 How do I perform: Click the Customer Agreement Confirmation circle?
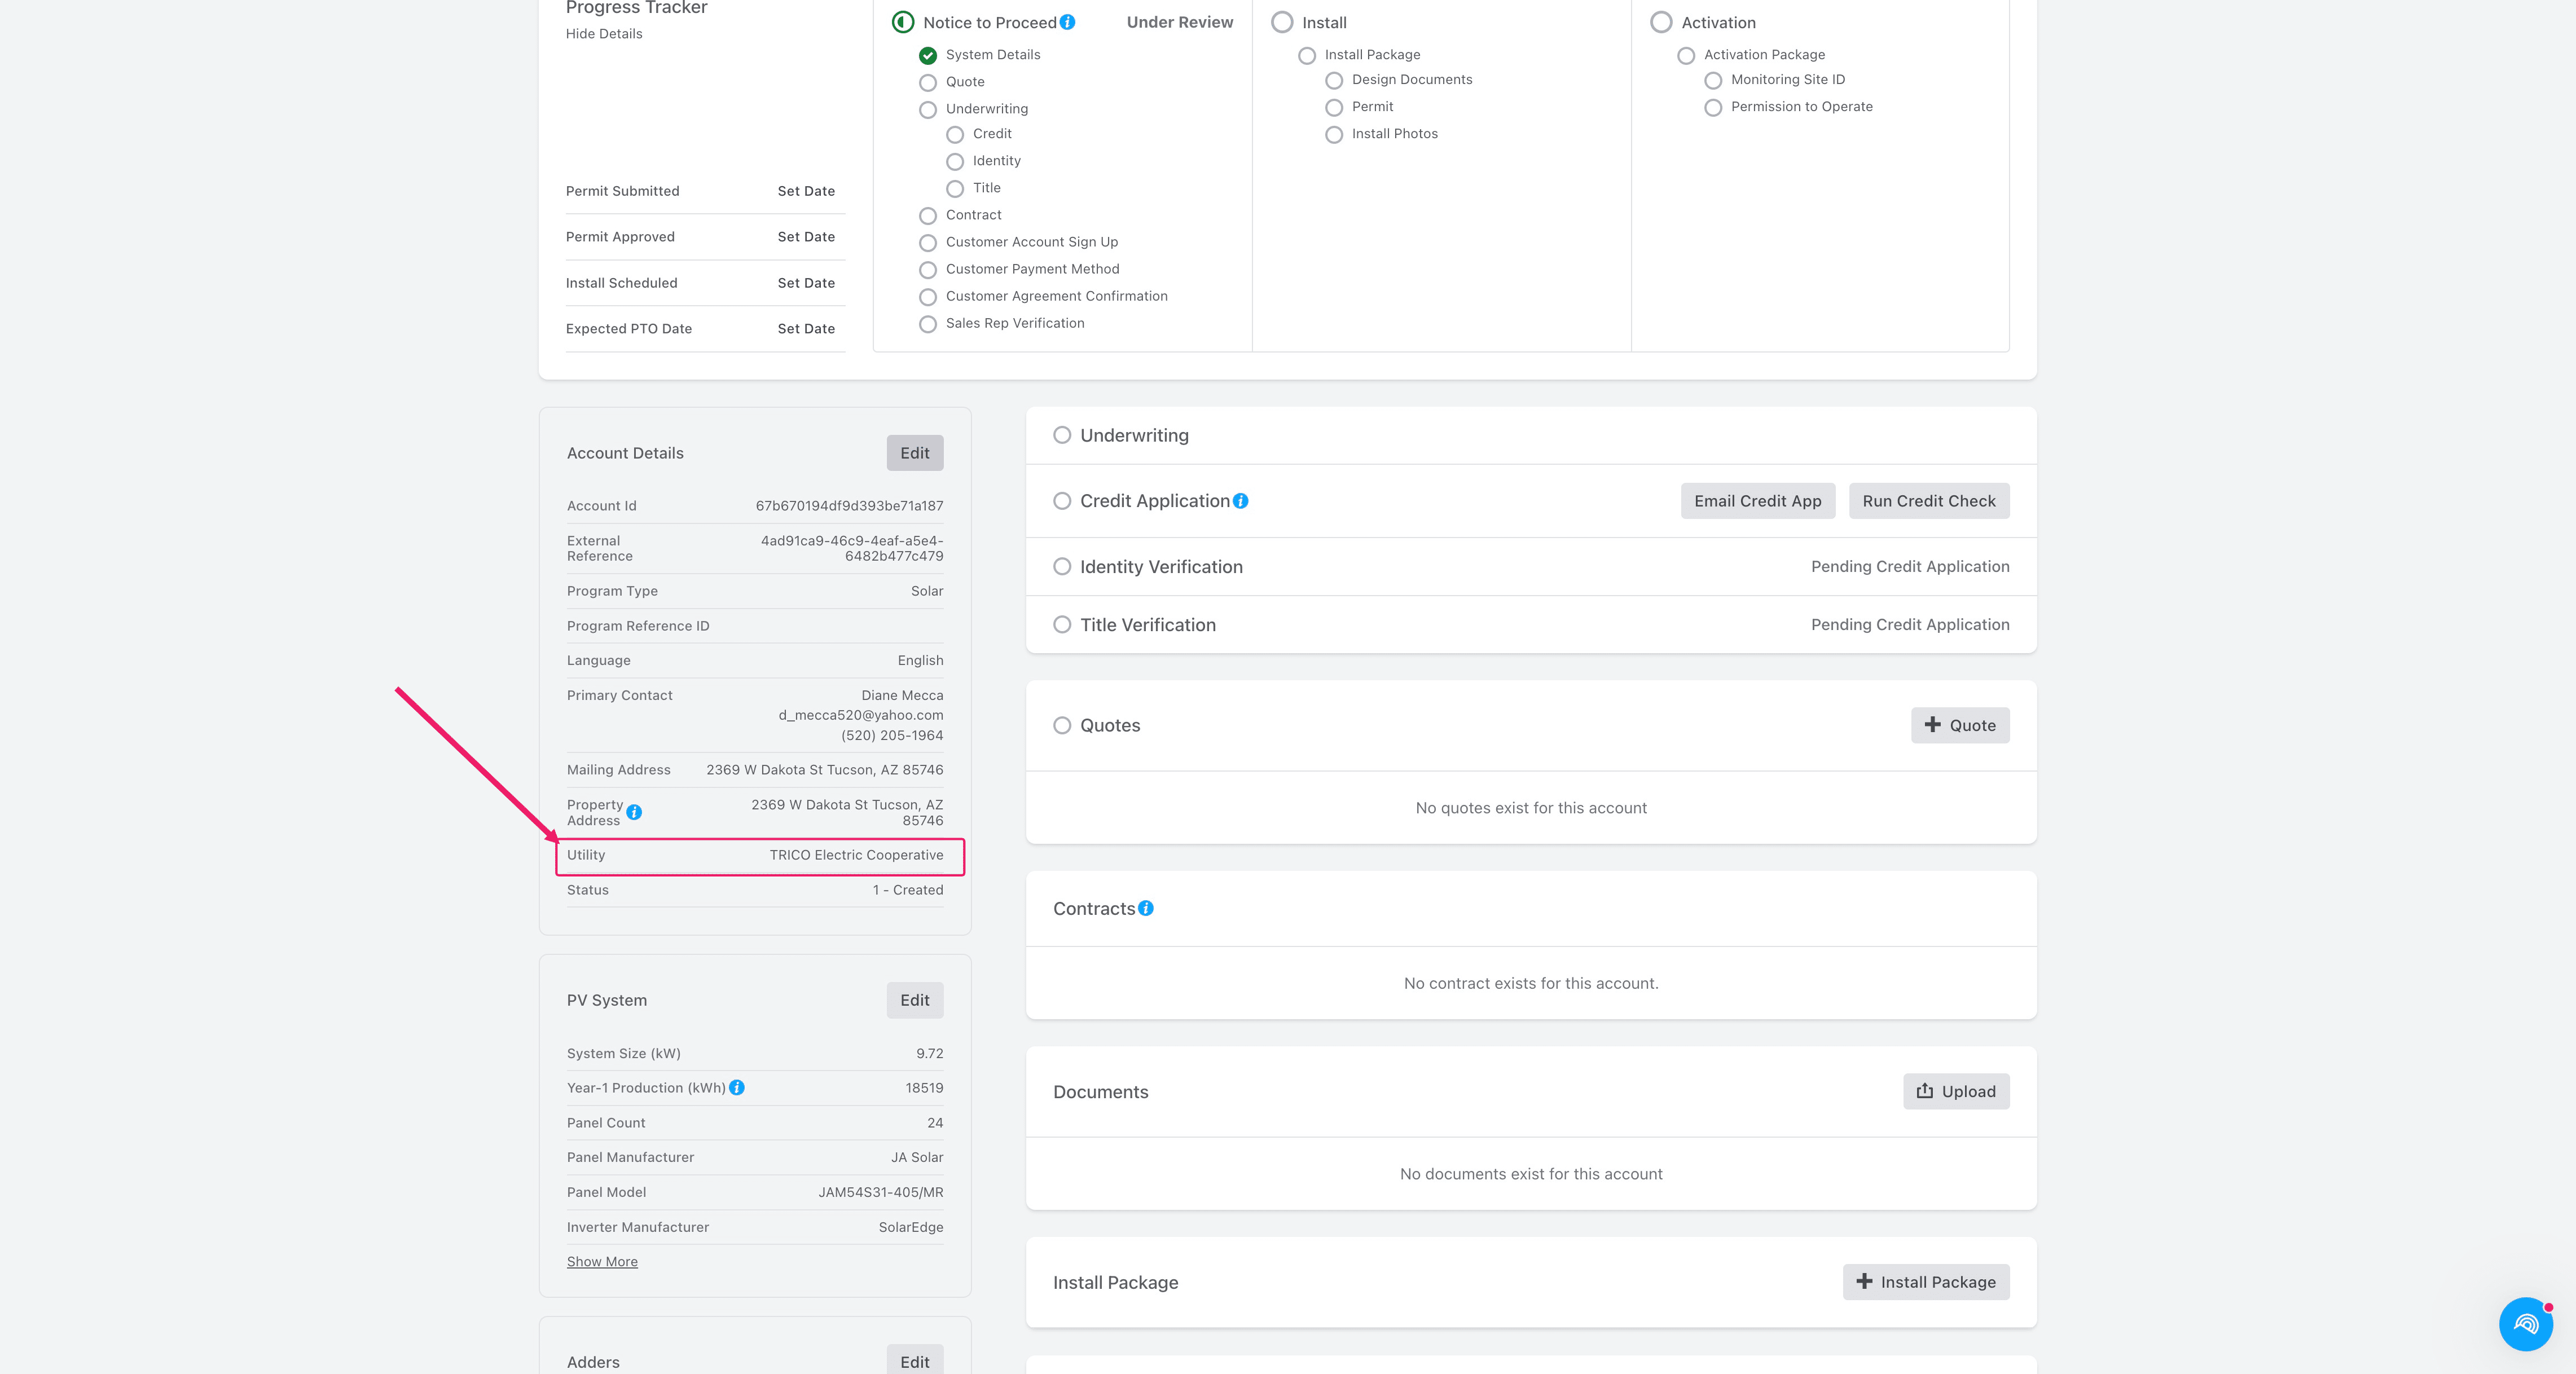(x=928, y=297)
